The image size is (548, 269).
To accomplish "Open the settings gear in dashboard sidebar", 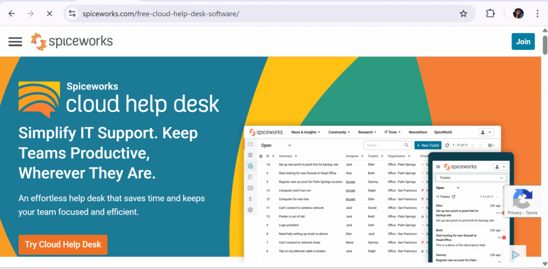I will click(x=250, y=210).
